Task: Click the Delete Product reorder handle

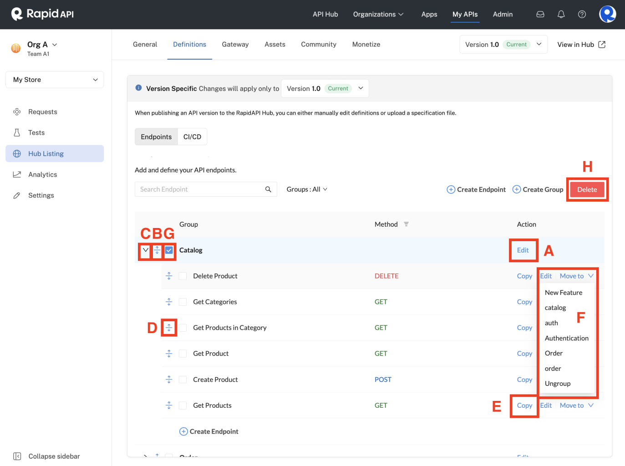Action: tap(169, 276)
